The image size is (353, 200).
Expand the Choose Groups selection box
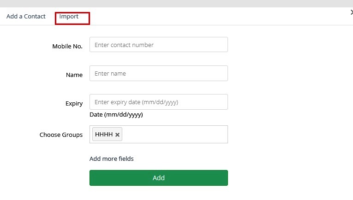175,135
